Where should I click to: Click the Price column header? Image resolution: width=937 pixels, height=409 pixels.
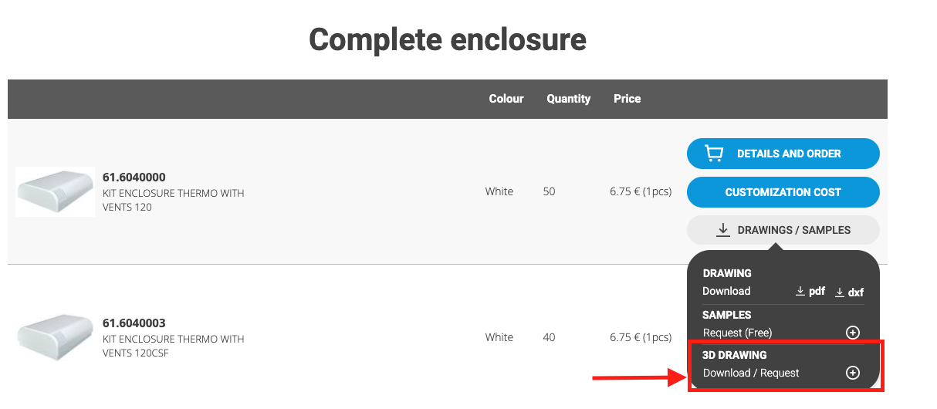(x=627, y=99)
